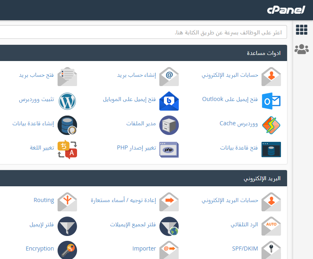313x259 pixels.
Task: Open the فتح قاعدة بيانات link
Action: (239, 147)
